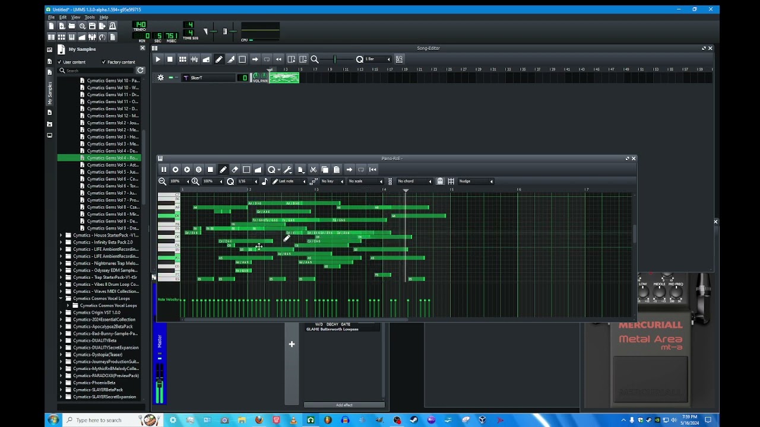760x427 pixels.
Task: Add a pattern track in Song-Editor
Action: [182, 59]
